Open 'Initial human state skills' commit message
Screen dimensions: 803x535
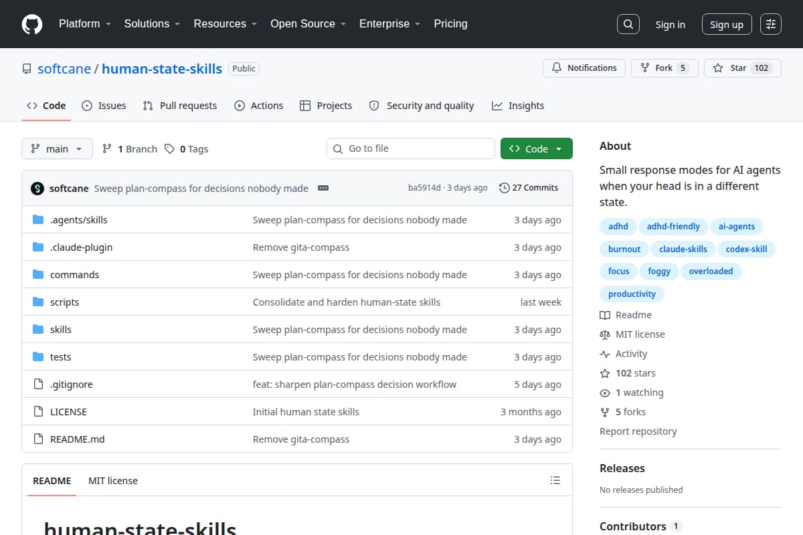(306, 412)
